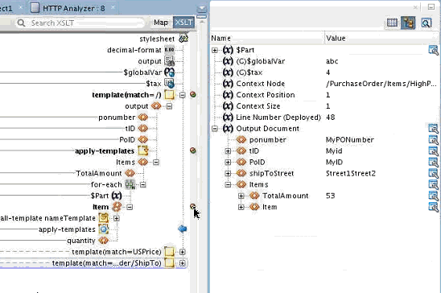441x293 pixels.
Task: Click the $tax variable icon in XSLT tree
Action: pyautogui.click(x=169, y=84)
